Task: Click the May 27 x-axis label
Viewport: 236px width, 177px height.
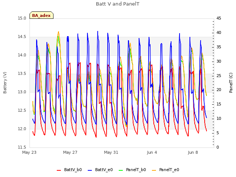Action: tap(70, 152)
